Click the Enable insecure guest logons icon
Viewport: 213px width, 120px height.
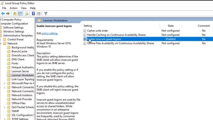click(x=85, y=39)
